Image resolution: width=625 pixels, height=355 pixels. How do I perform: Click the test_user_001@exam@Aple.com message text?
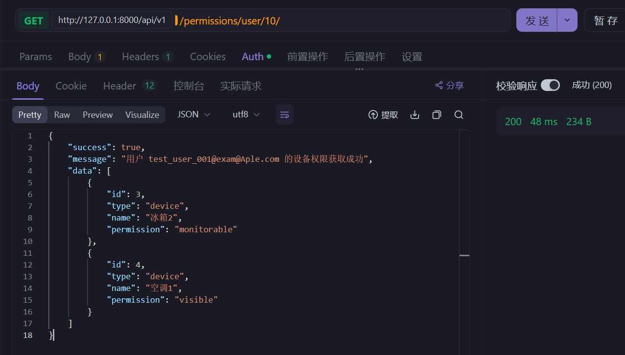[214, 159]
